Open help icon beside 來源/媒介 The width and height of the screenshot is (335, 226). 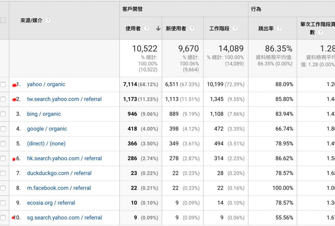click(48, 20)
